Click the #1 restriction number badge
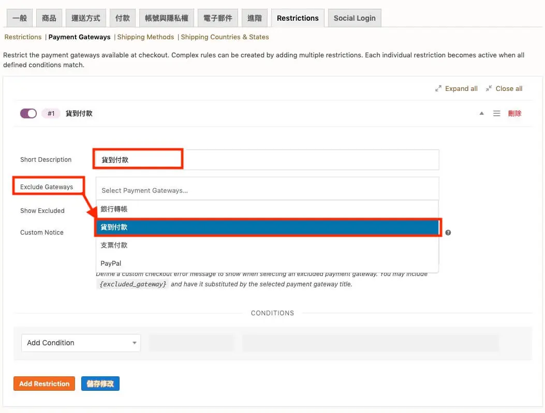The width and height of the screenshot is (545, 413). pos(51,114)
